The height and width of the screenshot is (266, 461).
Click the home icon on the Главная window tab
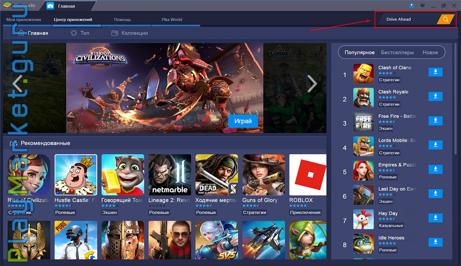(50, 6)
